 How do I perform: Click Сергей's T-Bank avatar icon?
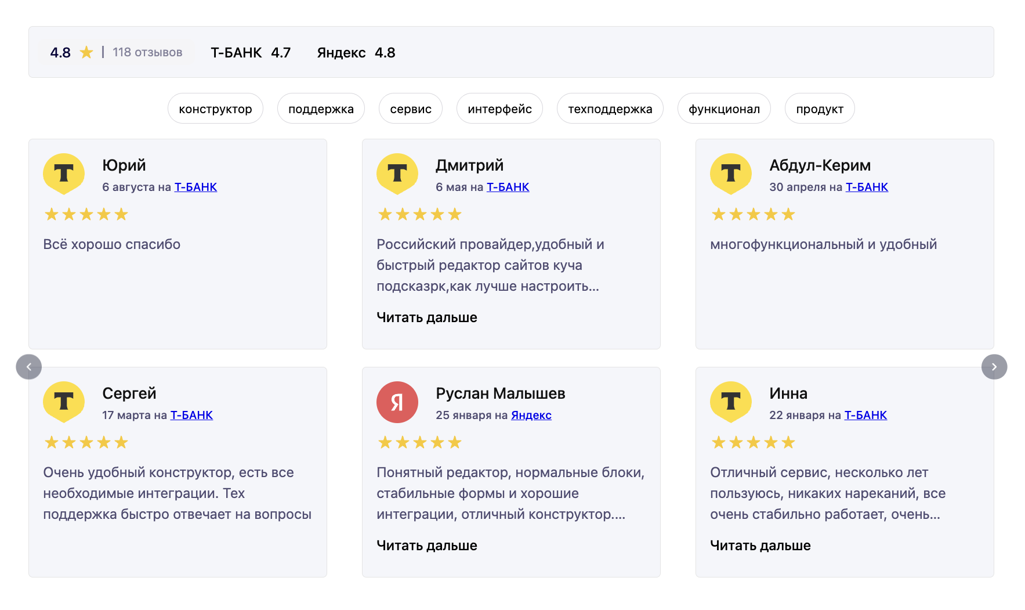coord(64,402)
